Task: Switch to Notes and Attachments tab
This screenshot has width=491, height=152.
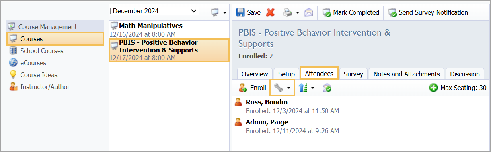Action: pyautogui.click(x=407, y=74)
